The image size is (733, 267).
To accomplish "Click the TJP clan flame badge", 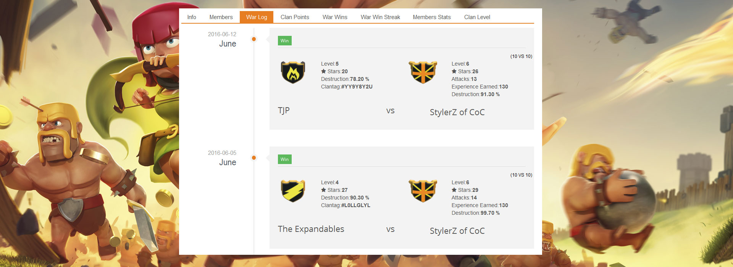I will coord(293,72).
